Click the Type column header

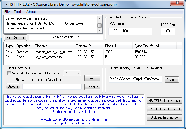point(9,46)
